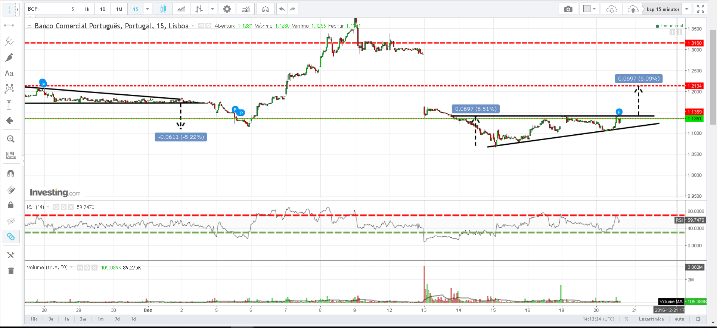Screen dimensions: 717x328
Task: Select the 1D interval
Action: tap(103, 9)
